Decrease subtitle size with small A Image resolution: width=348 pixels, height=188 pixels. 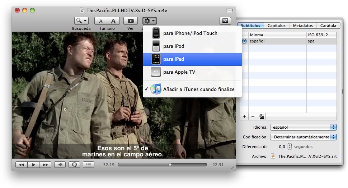click(101, 21)
